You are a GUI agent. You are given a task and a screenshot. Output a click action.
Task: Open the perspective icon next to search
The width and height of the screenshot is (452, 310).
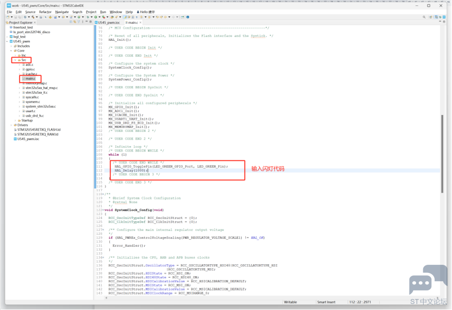coord(431,17)
